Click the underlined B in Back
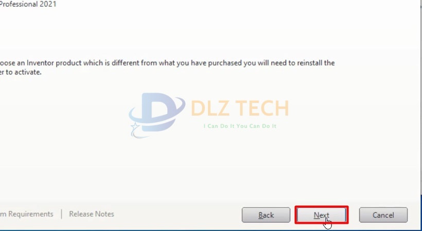The height and width of the screenshot is (231, 422). 260,215
